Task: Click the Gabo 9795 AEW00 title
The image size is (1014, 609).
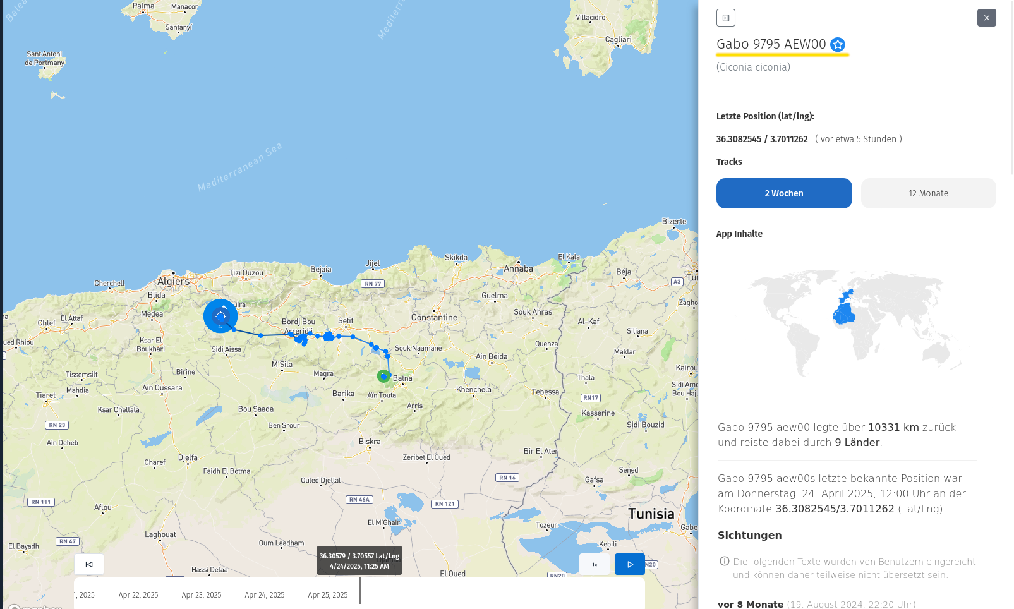Action: (771, 44)
